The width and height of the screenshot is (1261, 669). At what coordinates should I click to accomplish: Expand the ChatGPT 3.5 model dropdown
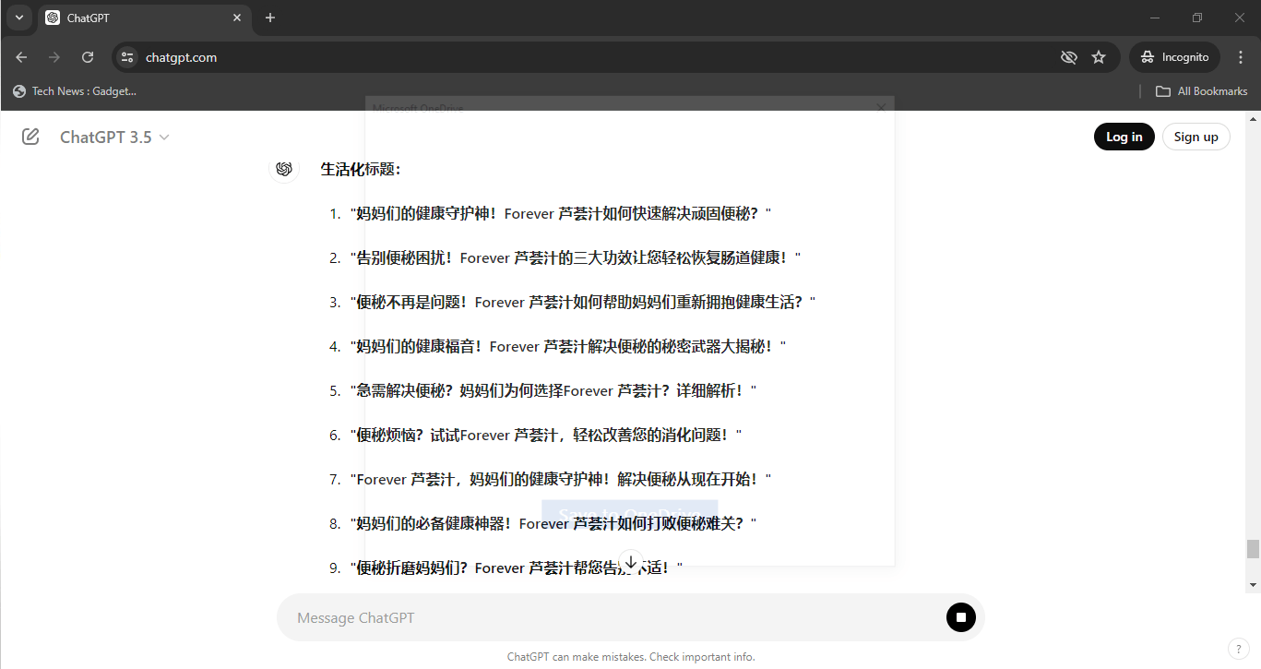[114, 137]
